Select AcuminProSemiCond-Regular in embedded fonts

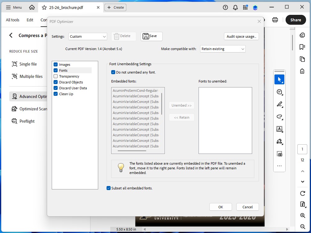pos(136,91)
